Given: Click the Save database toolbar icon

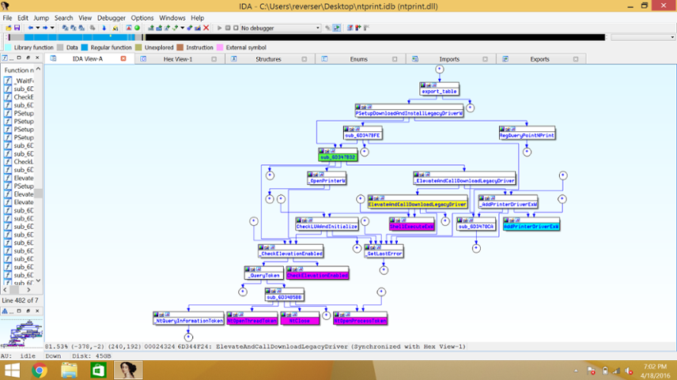Looking at the screenshot, I should pyautogui.click(x=17, y=28).
